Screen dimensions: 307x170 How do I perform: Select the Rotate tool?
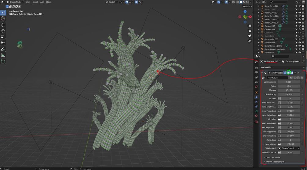[3, 31]
